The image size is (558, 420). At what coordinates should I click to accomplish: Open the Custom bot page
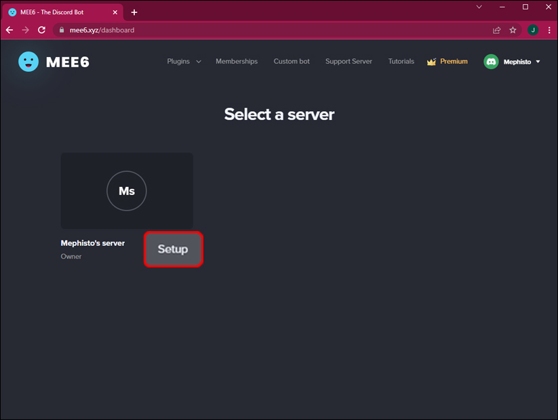click(292, 61)
